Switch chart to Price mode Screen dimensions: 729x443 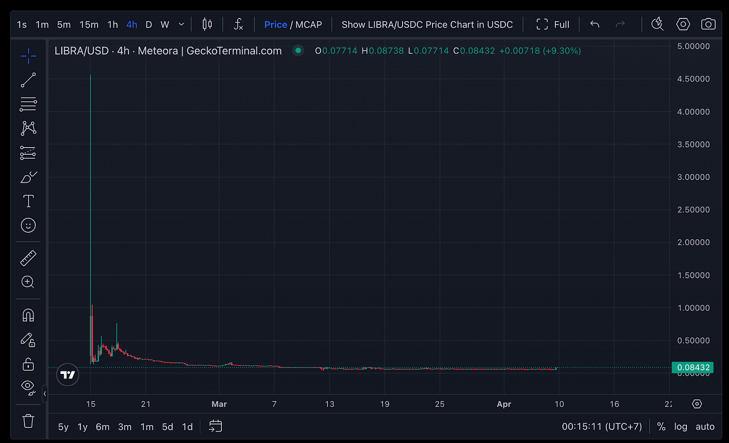click(x=276, y=24)
